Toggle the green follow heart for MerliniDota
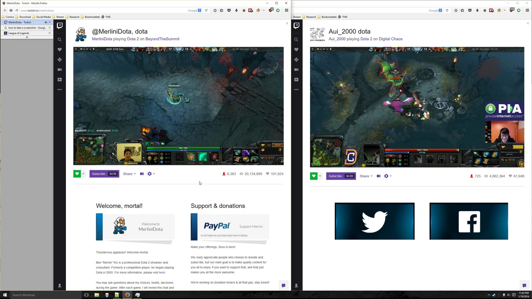 click(x=77, y=174)
